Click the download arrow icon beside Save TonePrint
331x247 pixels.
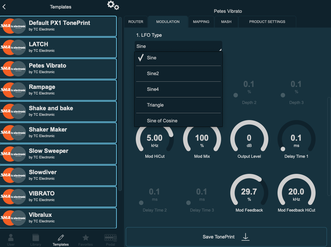(245, 237)
